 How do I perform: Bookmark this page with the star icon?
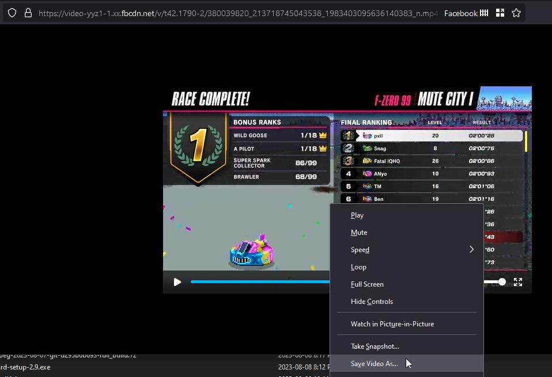coord(516,13)
